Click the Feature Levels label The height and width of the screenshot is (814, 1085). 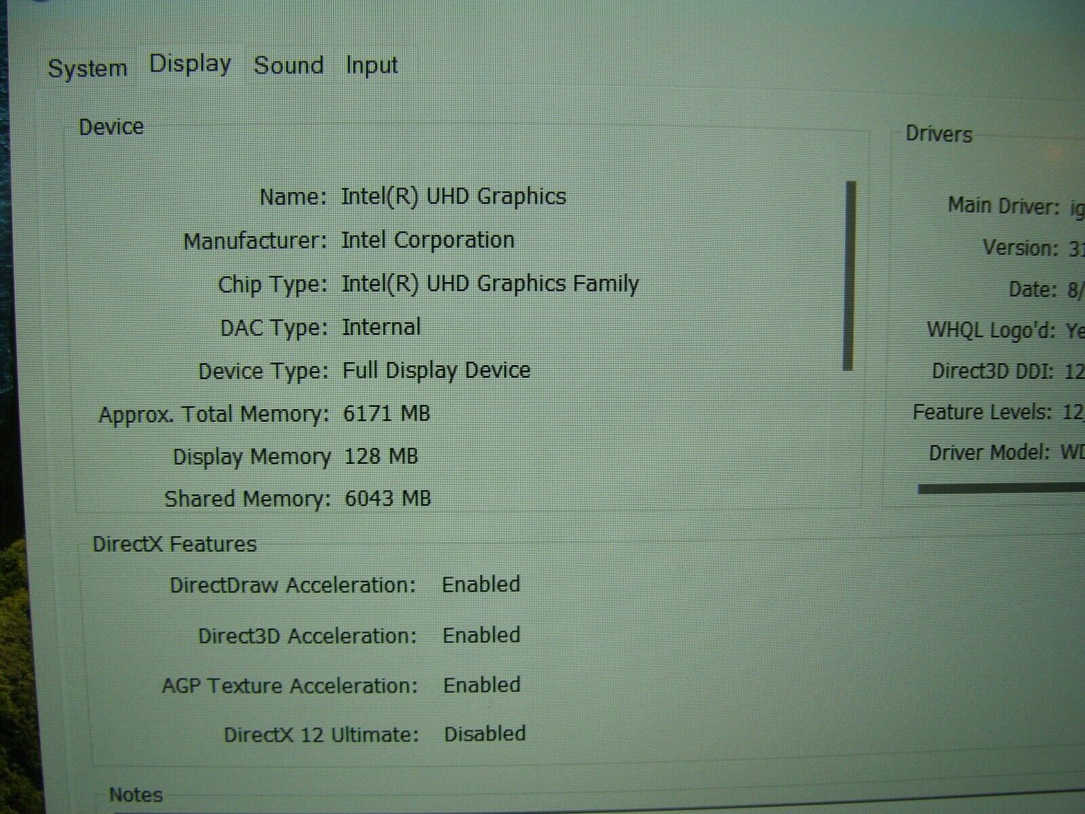pyautogui.click(x=983, y=412)
